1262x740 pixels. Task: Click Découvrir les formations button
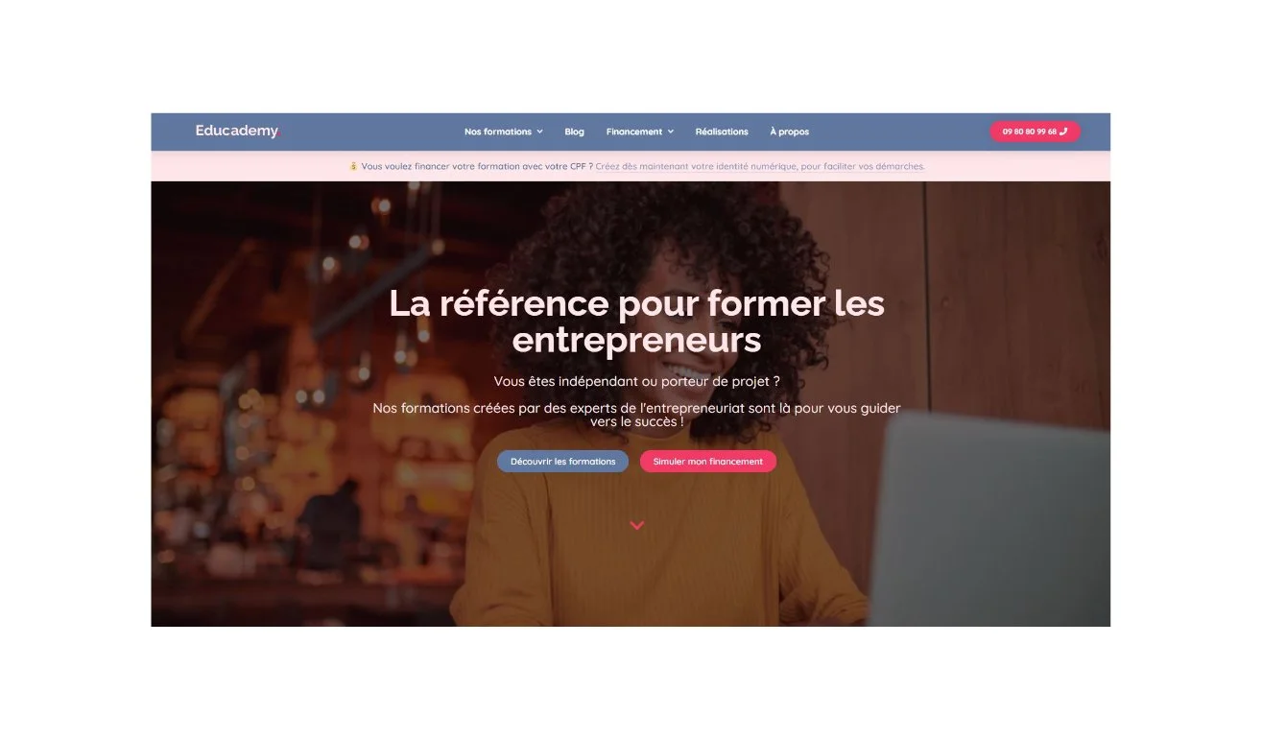562,462
